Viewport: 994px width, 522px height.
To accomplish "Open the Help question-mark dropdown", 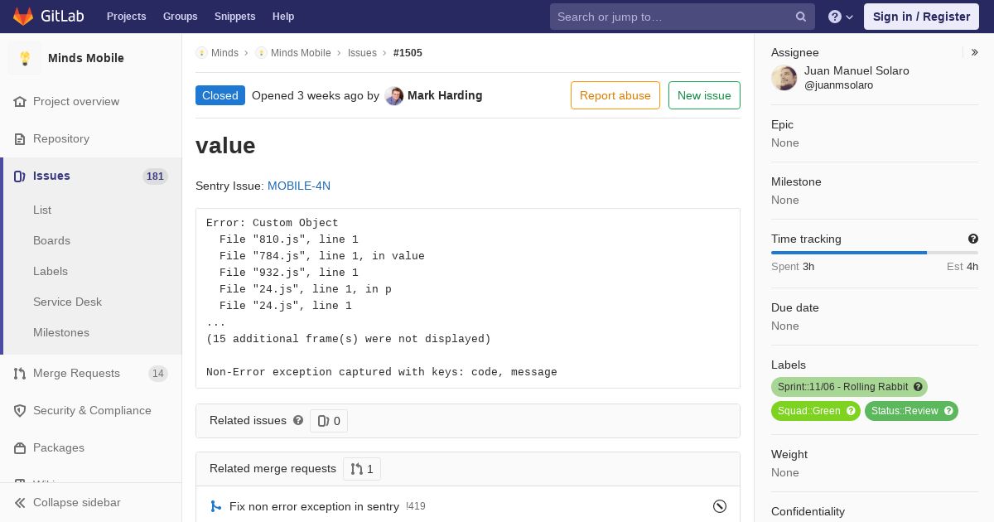I will (x=841, y=17).
